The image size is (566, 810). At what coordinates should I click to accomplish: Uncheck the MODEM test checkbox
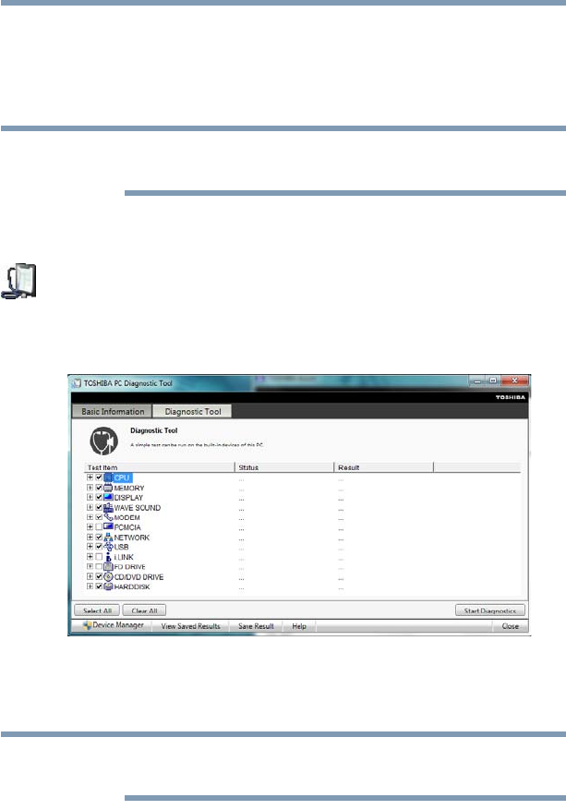tap(99, 517)
